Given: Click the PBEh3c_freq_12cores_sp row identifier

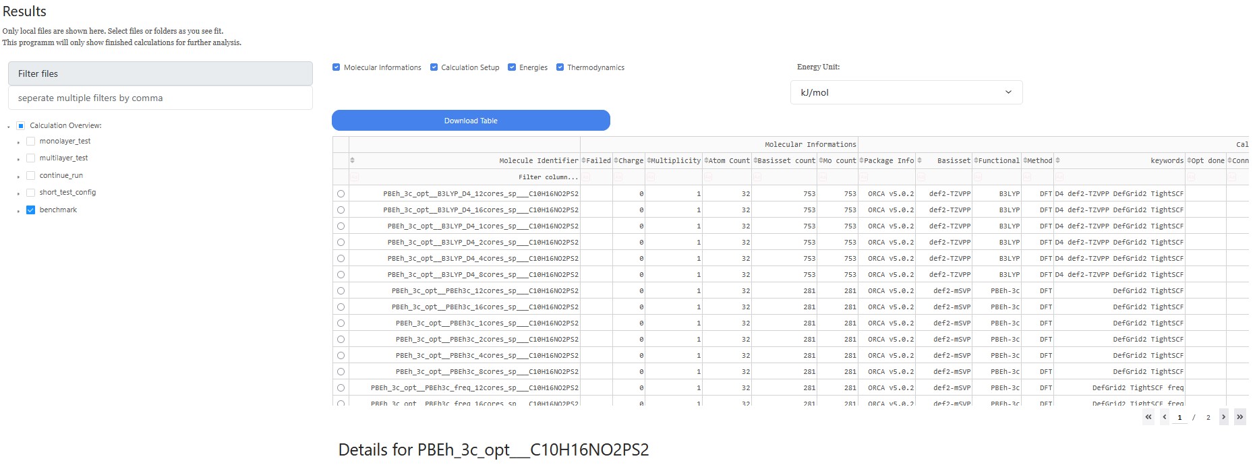Looking at the screenshot, I should pyautogui.click(x=474, y=387).
